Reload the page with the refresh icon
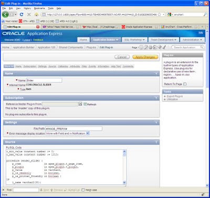 point(22,15)
